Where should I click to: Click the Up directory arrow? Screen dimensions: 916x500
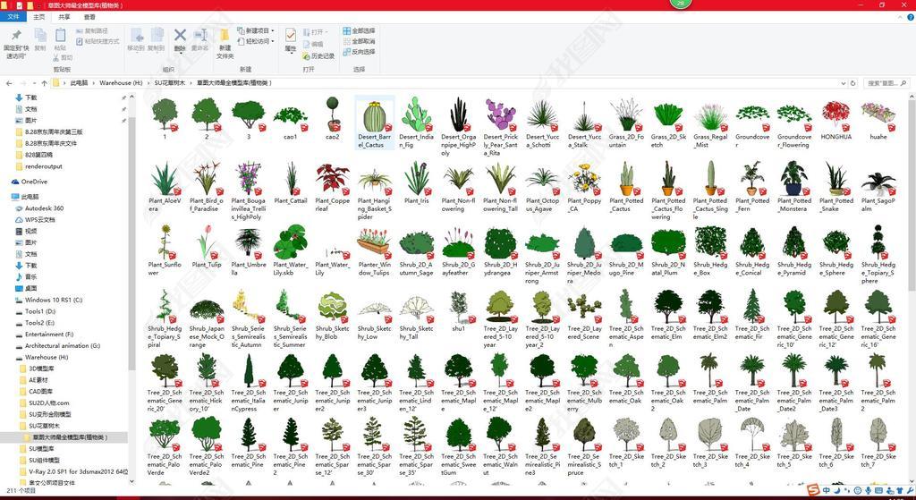click(43, 83)
